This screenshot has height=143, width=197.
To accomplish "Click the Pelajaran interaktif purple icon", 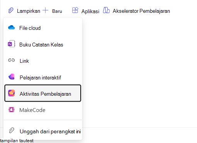I will pos(12,77).
